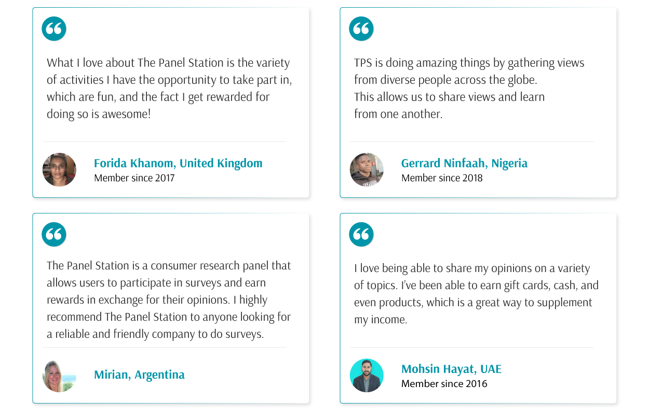
Task: Open the name Gerrard Ninfaah, Nigeria
Action: [x=464, y=163]
